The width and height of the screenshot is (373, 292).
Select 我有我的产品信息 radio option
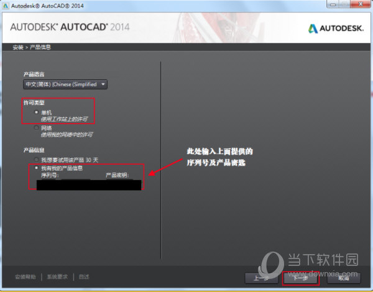click(37, 168)
